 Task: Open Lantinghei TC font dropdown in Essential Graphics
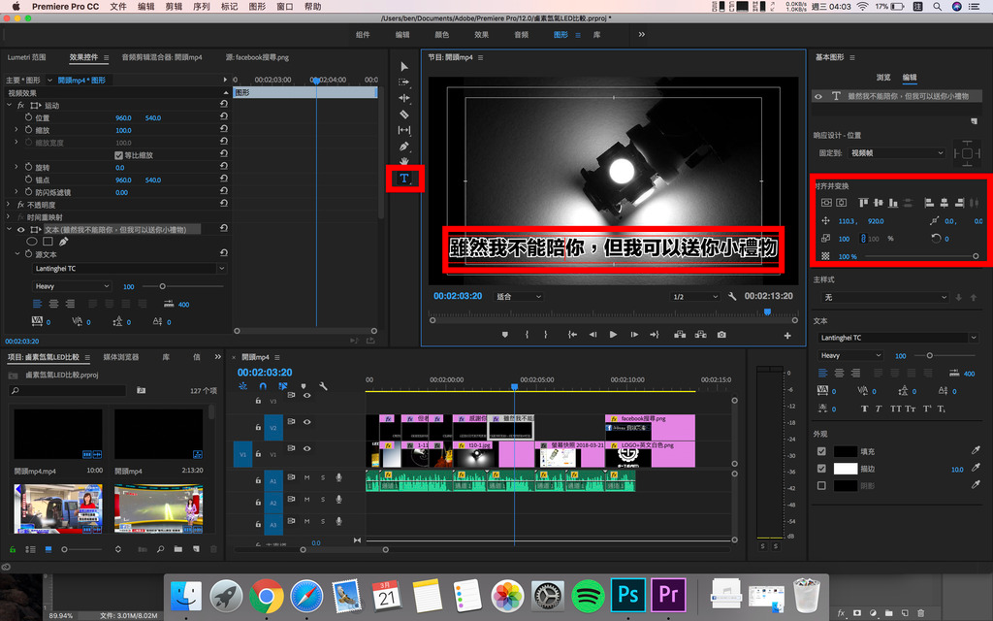(898, 338)
